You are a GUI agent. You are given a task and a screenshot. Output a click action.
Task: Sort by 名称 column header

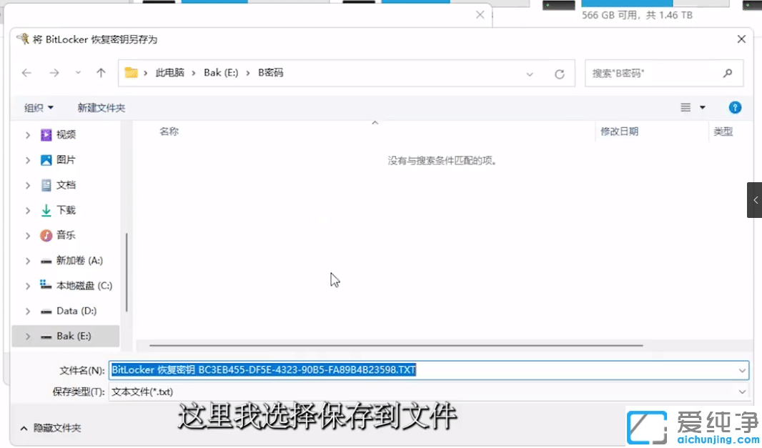(169, 131)
